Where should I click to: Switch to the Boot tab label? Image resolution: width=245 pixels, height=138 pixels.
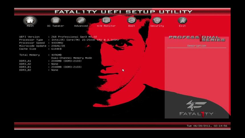(132, 26)
